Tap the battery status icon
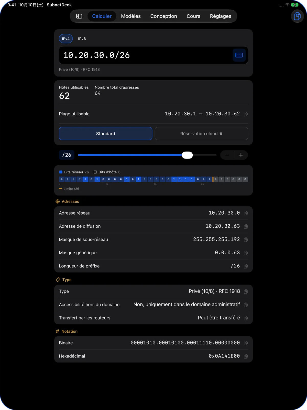Image resolution: width=307 pixels, height=410 pixels. tap(295, 5)
